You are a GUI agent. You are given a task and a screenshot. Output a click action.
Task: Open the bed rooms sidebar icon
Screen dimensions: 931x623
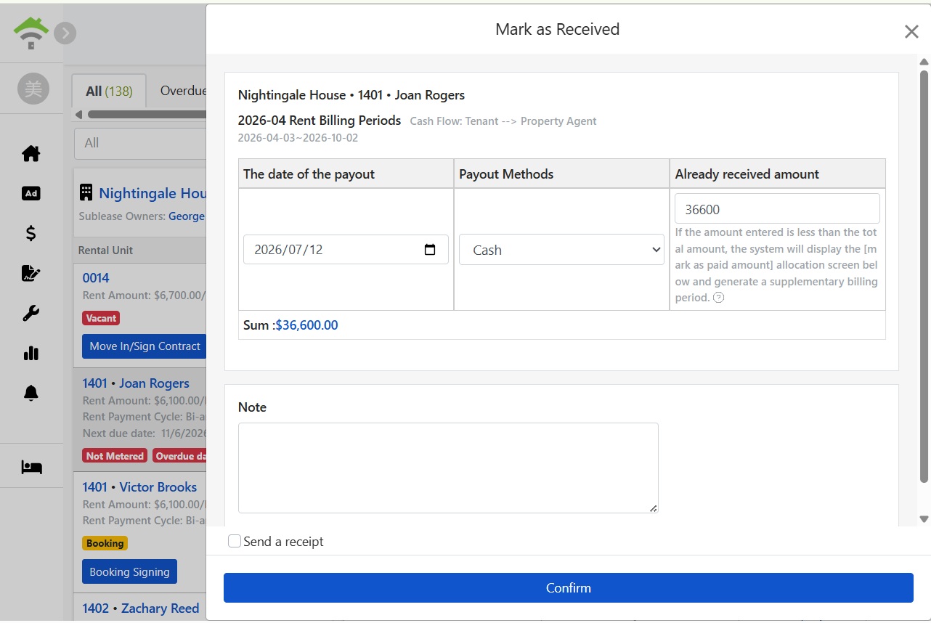click(x=31, y=467)
